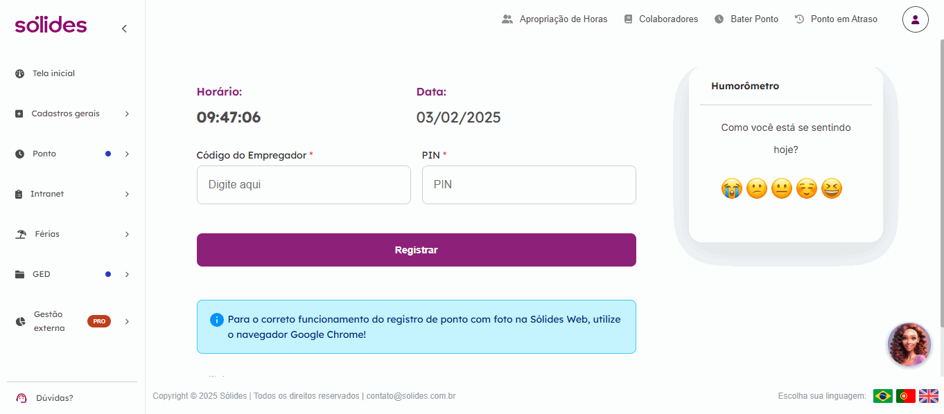Click into the PIN input field
The height and width of the screenshot is (414, 944).
529,185
